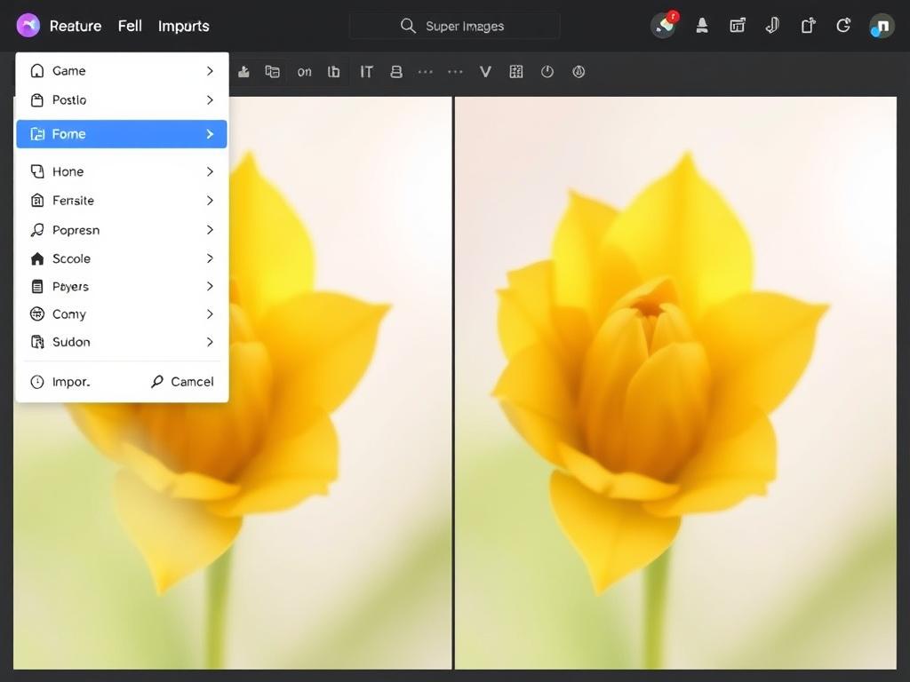Click the upload tray icon in the toolbar
910x682 pixels.
[x=243, y=71]
